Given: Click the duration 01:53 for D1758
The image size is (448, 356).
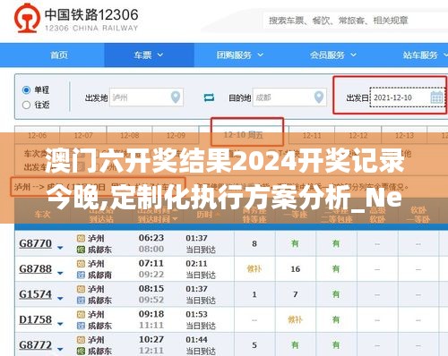Looking at the screenshot, I should [196, 314].
